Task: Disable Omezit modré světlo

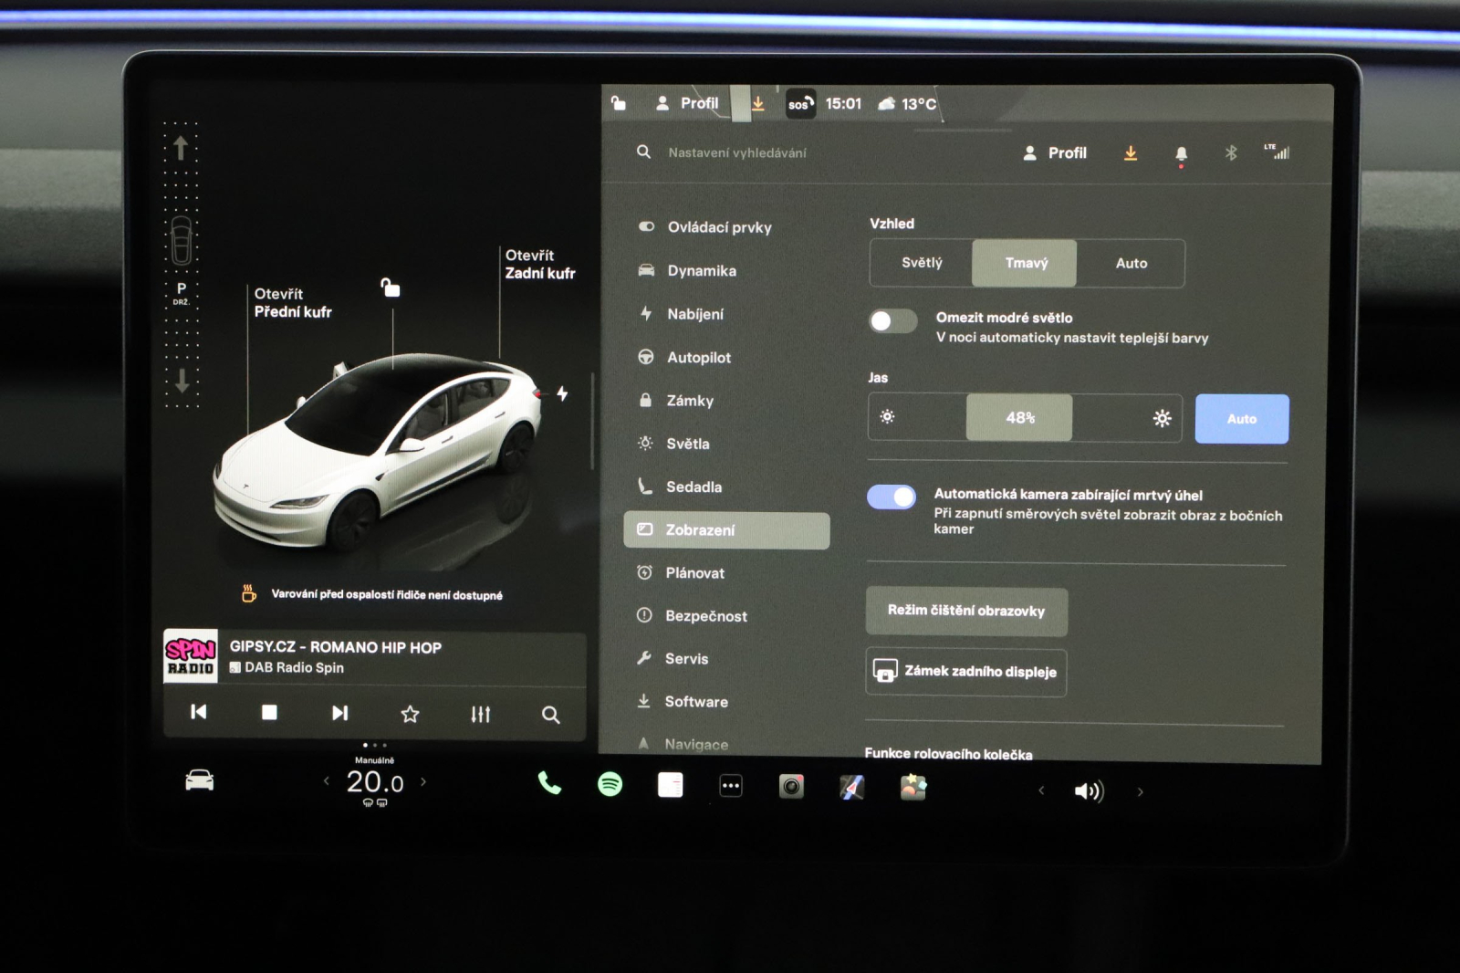Action: pyautogui.click(x=892, y=321)
